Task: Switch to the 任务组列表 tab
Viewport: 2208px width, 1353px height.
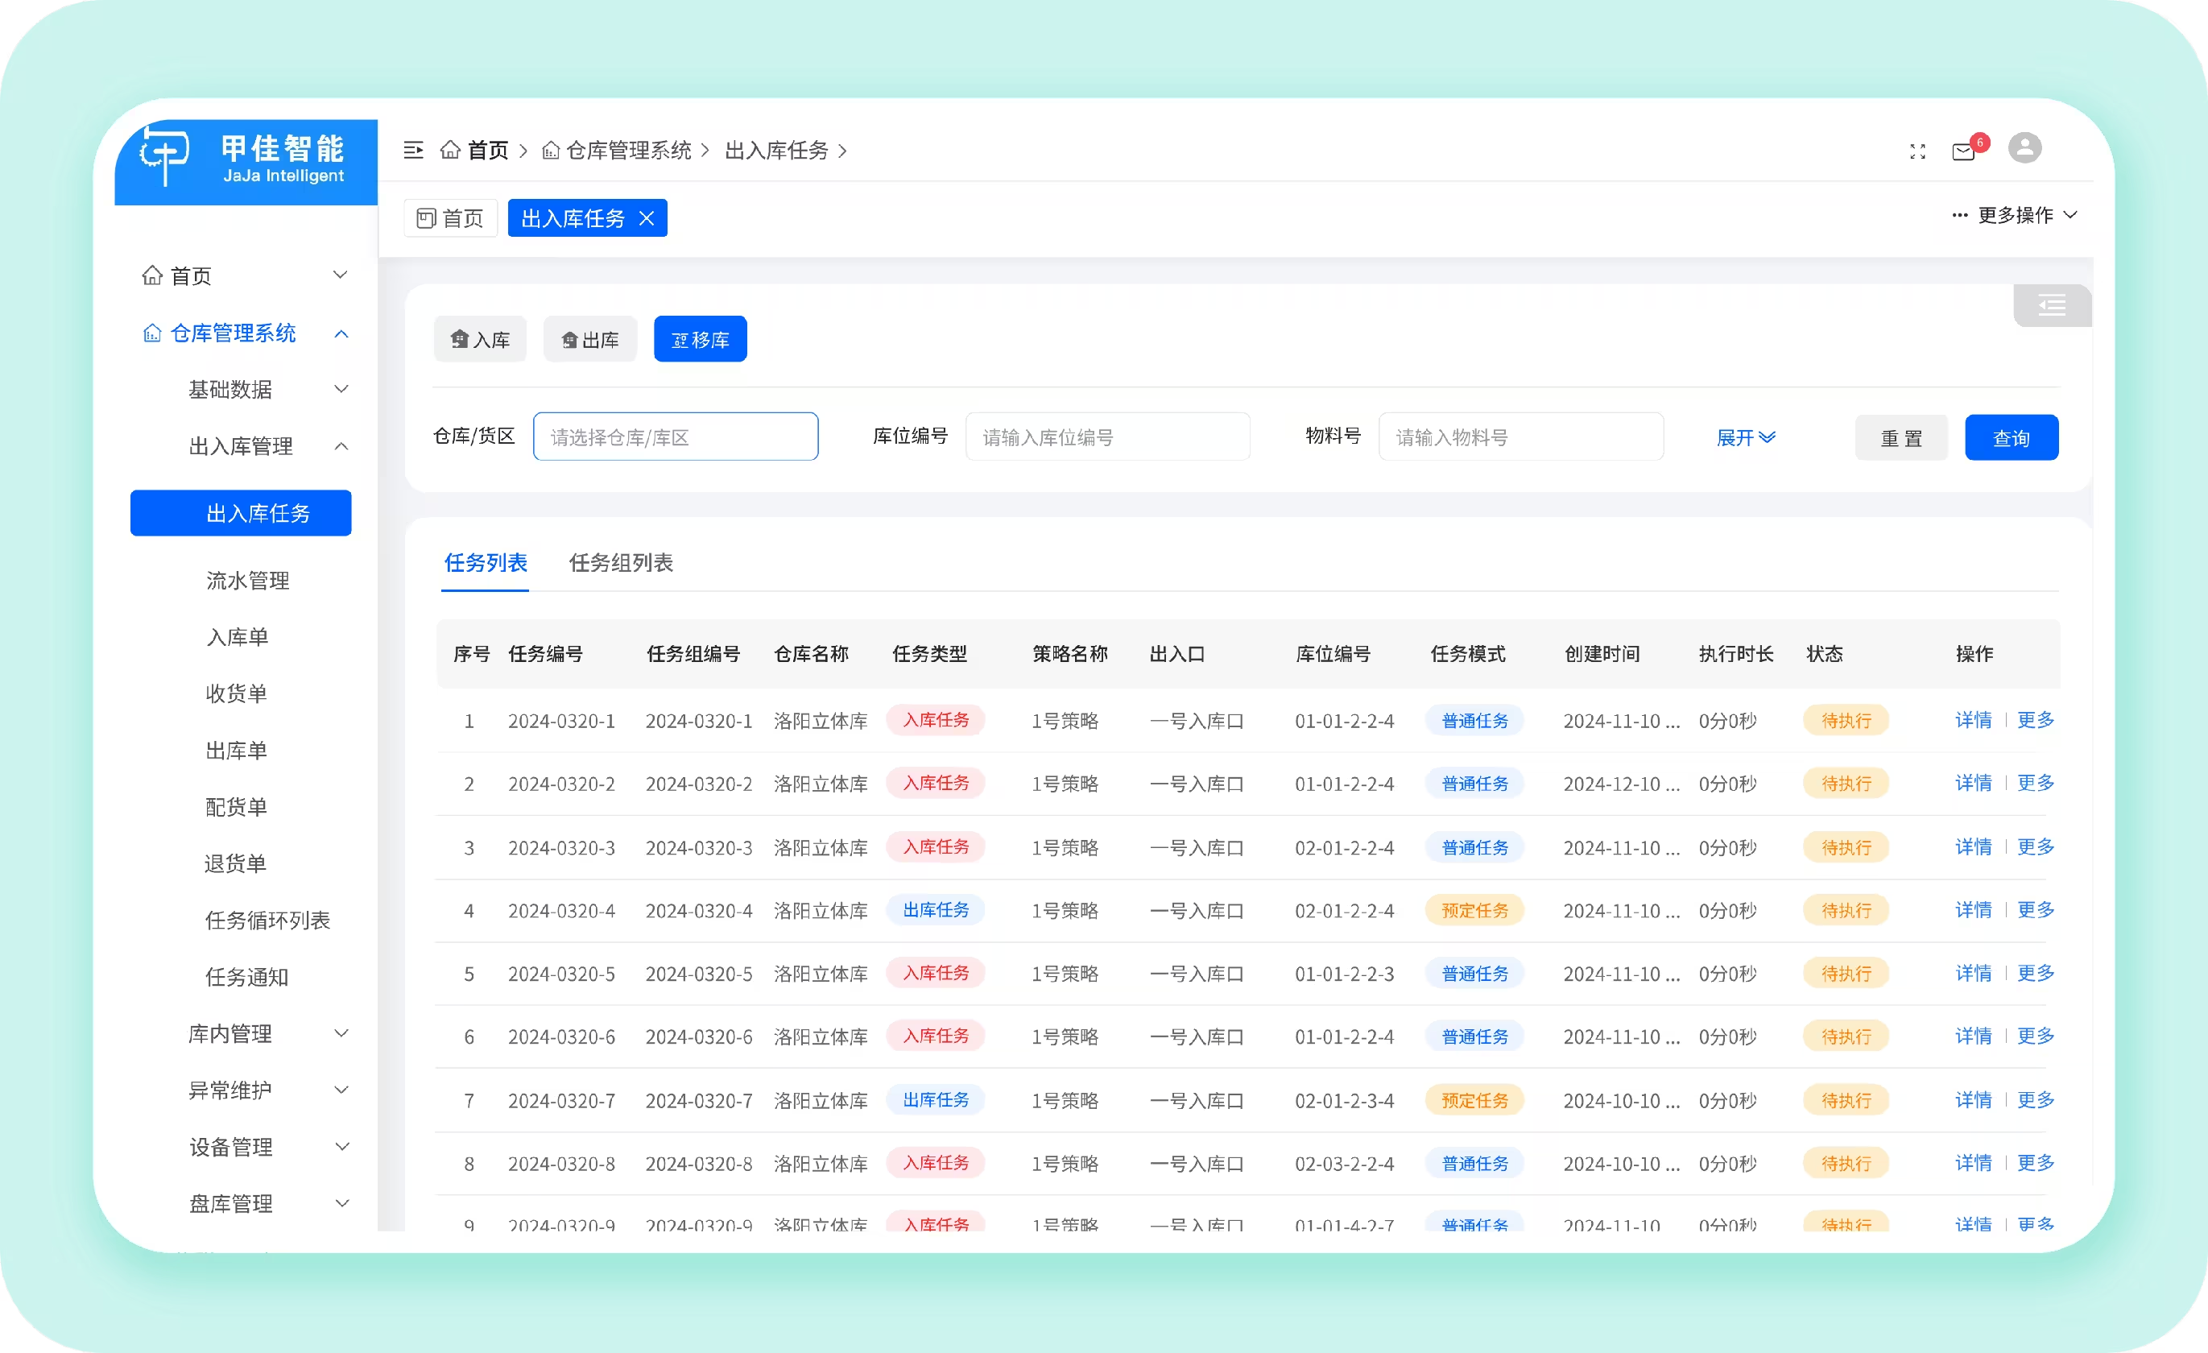Action: (x=620, y=563)
